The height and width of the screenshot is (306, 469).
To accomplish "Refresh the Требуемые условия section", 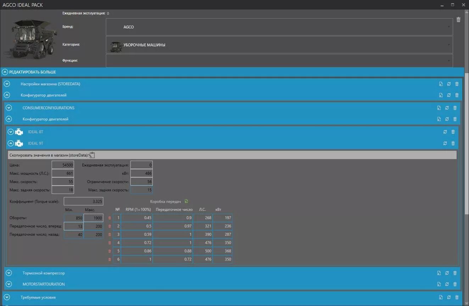I will [x=449, y=297].
